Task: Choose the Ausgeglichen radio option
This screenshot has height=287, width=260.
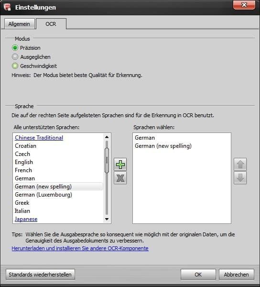Action: click(x=15, y=57)
